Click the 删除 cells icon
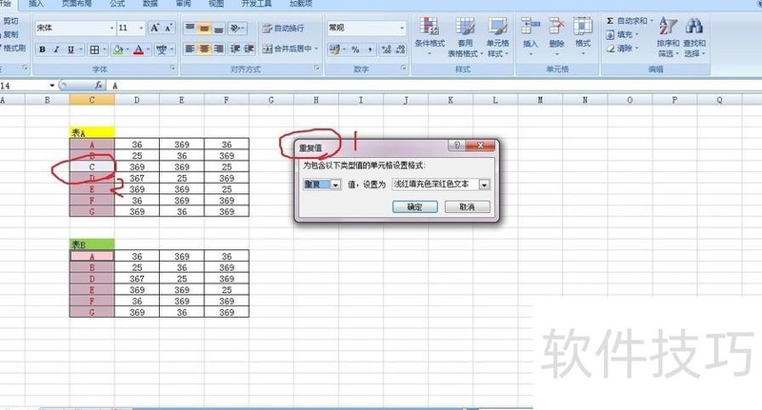 556,34
